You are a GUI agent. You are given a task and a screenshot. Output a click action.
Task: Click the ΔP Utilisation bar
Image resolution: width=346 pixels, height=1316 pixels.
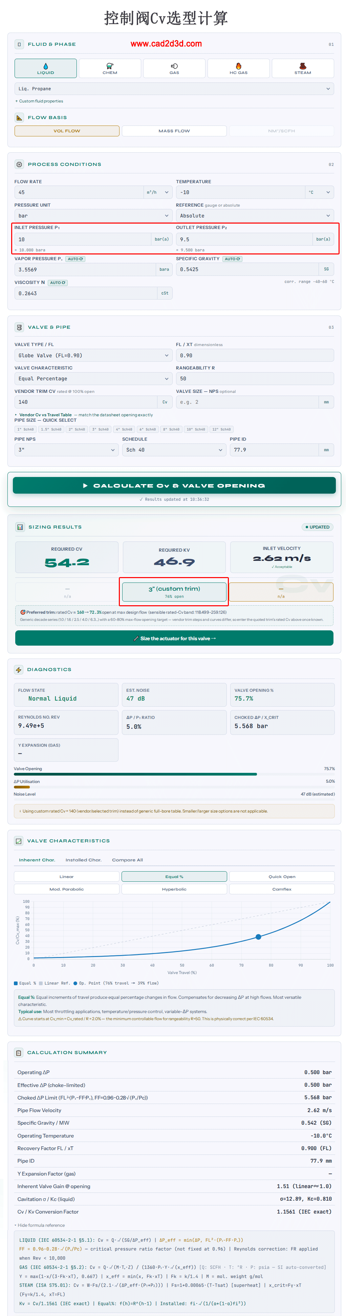click(174, 787)
